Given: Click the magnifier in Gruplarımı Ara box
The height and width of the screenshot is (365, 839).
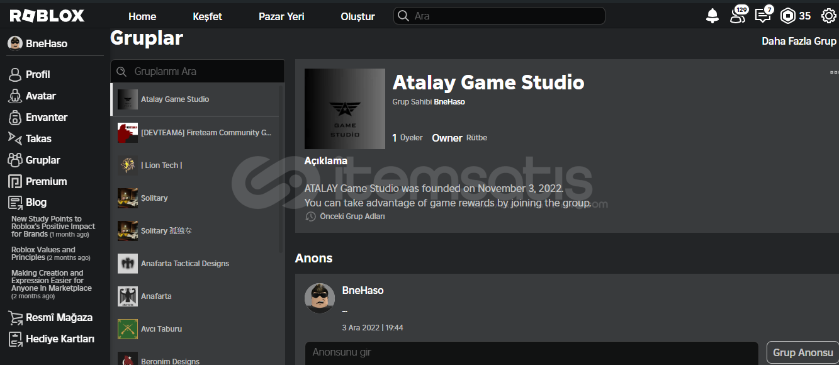Looking at the screenshot, I should (122, 71).
